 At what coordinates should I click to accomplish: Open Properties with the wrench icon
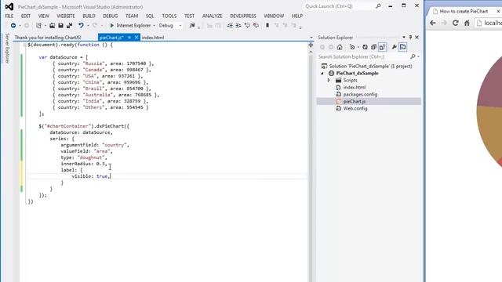point(394,47)
